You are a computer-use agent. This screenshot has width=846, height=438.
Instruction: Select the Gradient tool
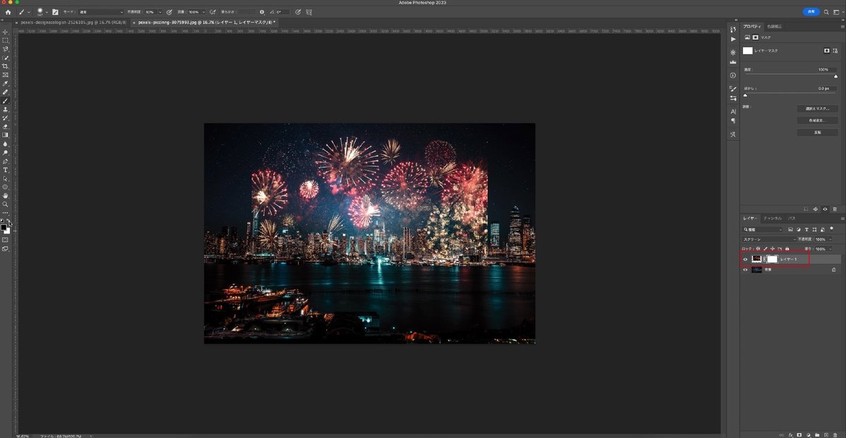tap(6, 135)
